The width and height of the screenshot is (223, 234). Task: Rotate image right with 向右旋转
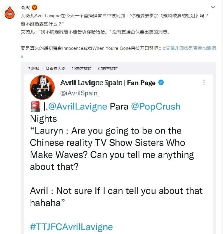108,69
